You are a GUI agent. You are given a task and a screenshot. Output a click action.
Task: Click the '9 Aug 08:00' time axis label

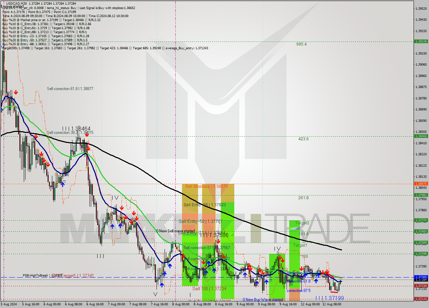pos(266,304)
